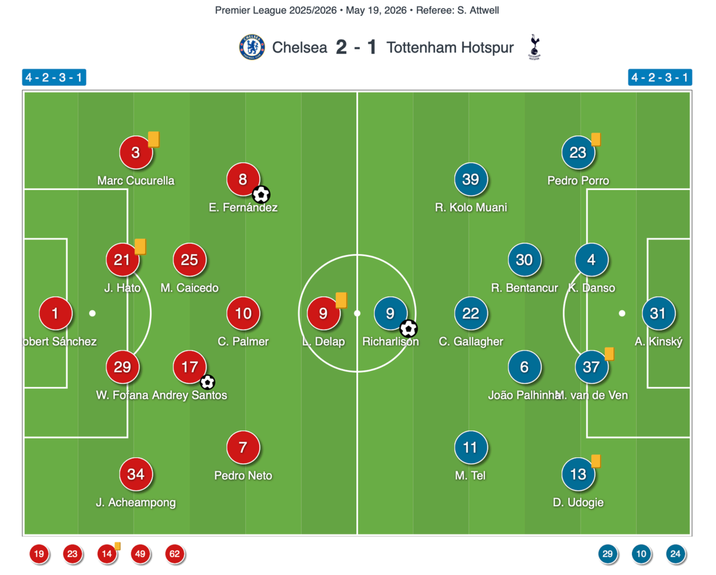The width and height of the screenshot is (716, 575).
Task: Click the Tottenham Hotspur crest
Action: [x=534, y=47]
